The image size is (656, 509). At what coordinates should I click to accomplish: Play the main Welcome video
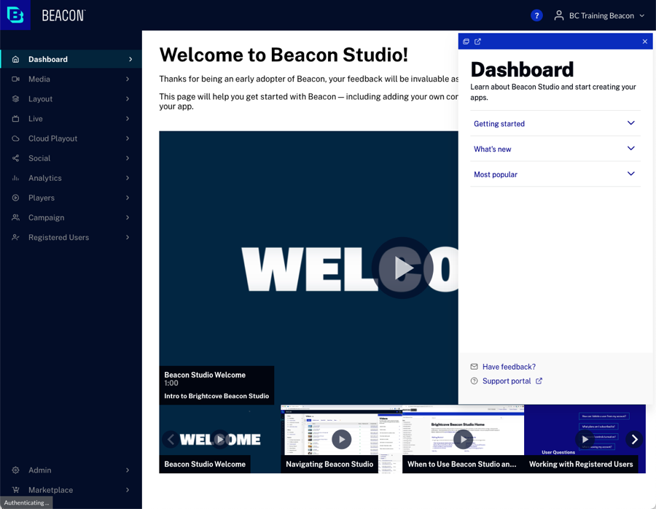click(402, 268)
